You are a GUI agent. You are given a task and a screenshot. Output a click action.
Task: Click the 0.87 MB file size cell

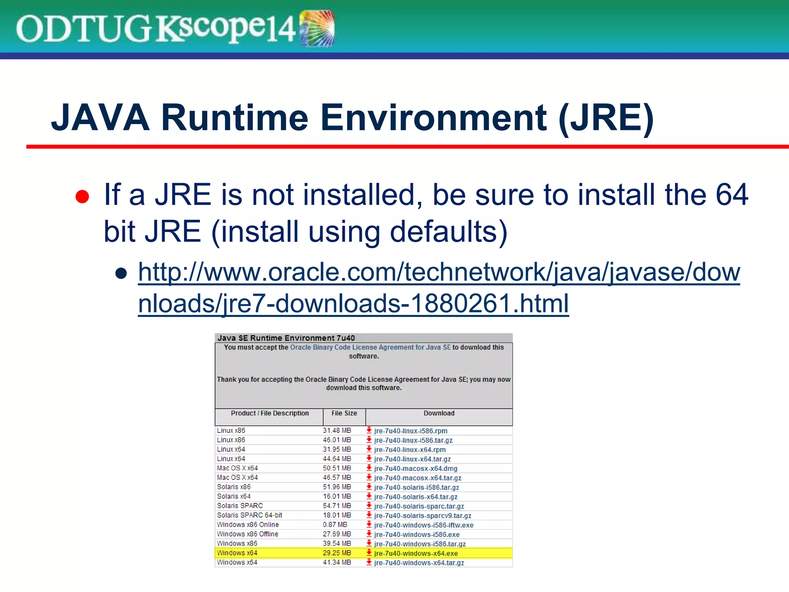click(335, 525)
